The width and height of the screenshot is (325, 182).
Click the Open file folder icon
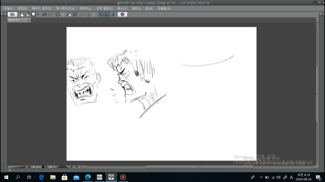[x=27, y=14]
